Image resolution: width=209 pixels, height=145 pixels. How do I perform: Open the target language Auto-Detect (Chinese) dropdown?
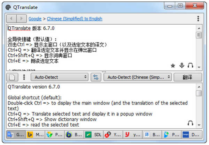[138, 77]
